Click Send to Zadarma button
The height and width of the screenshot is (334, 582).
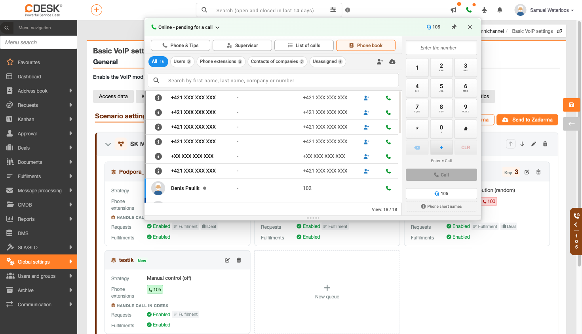[527, 120]
